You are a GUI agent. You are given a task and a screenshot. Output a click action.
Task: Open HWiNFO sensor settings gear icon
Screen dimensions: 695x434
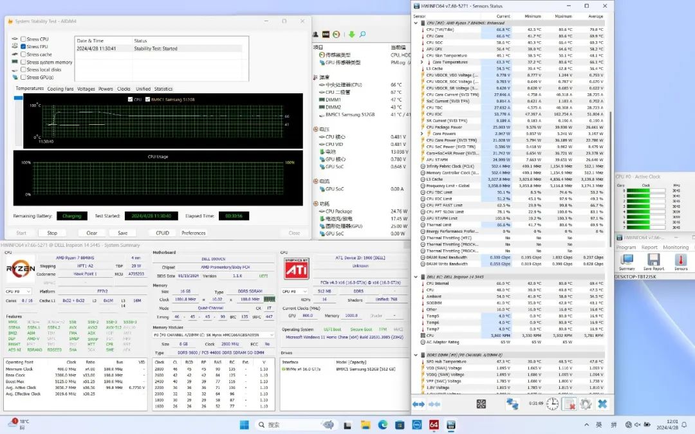(x=586, y=404)
